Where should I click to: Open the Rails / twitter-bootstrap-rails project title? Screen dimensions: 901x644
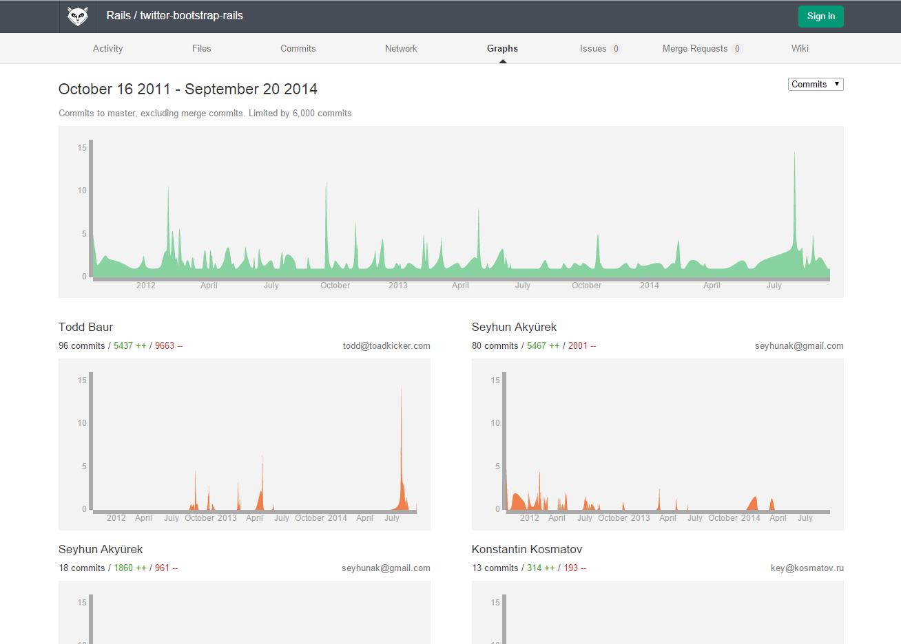click(x=174, y=16)
